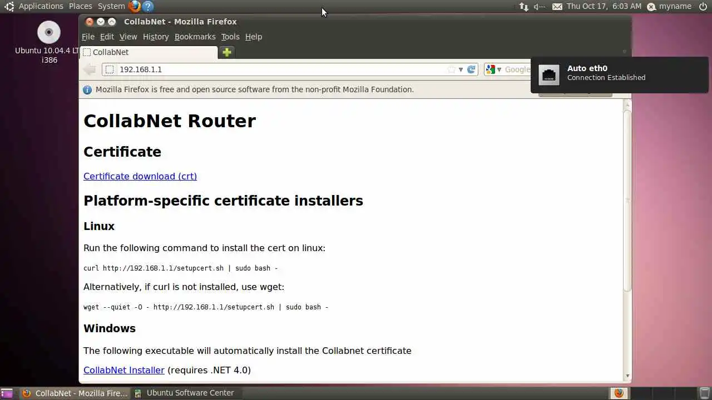Viewport: 712px width, 400px height.
Task: Click the curl setupcert.sh command text
Action: tap(180, 268)
